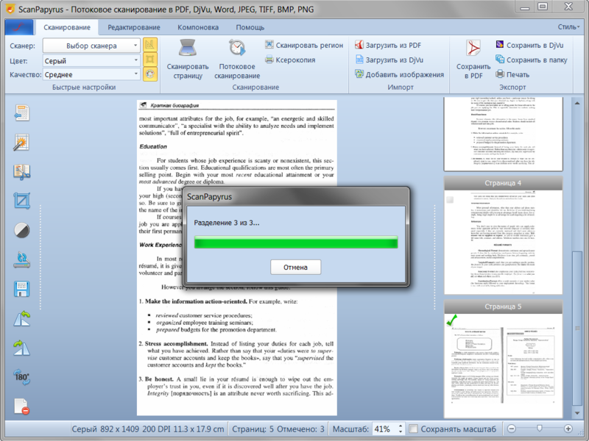Viewport: 589px width, 441px height.
Task: Select the contrast half-circle tool
Action: pos(22,230)
